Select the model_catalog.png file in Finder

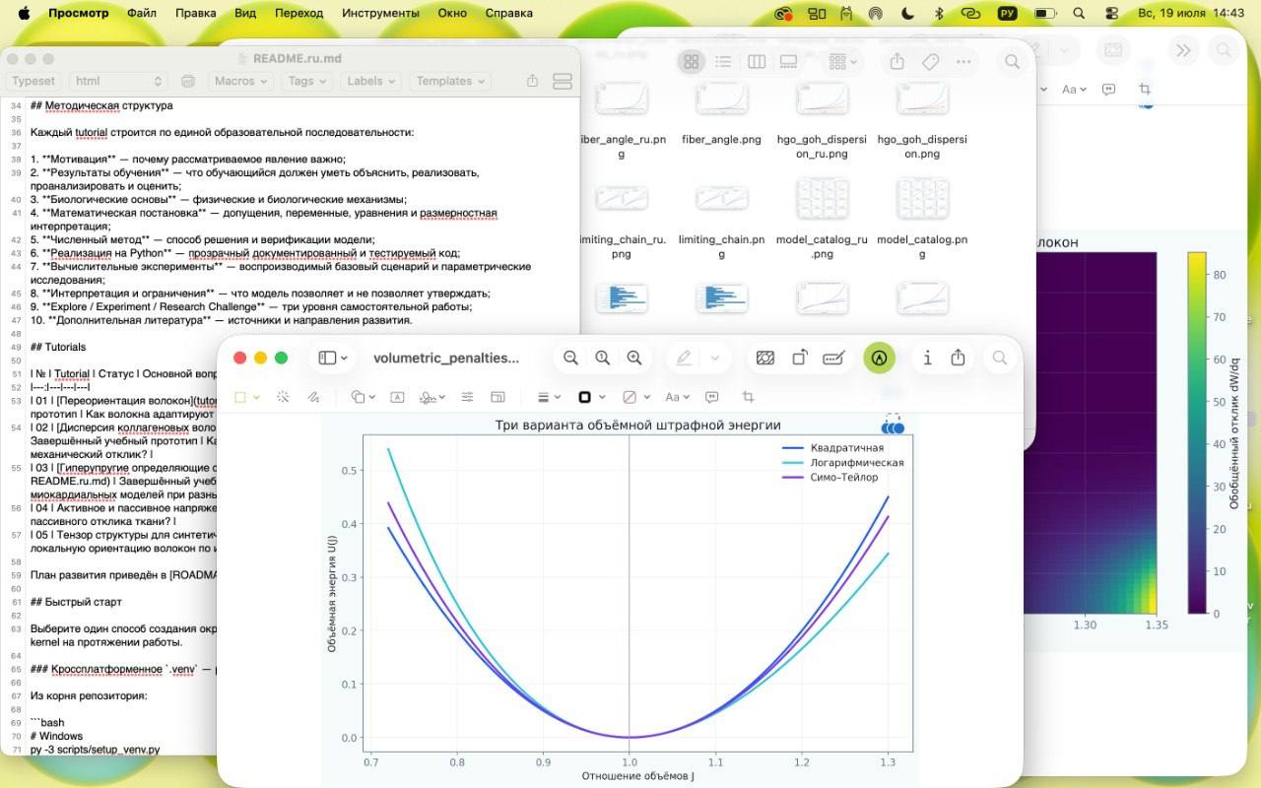[922, 219]
